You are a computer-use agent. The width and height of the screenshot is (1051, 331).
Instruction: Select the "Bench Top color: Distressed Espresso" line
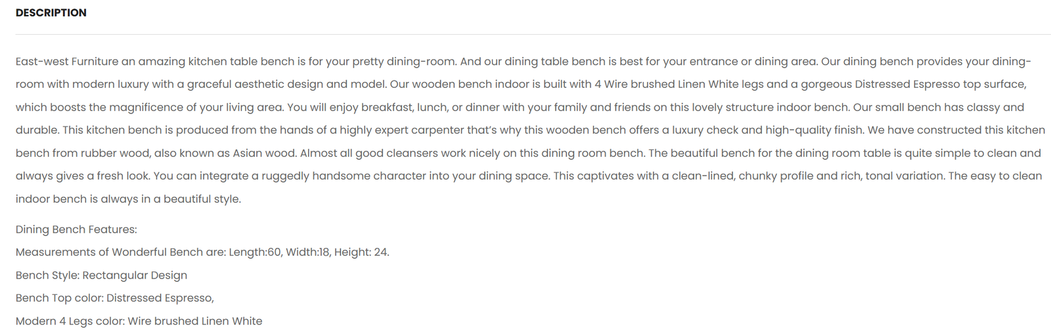click(115, 298)
